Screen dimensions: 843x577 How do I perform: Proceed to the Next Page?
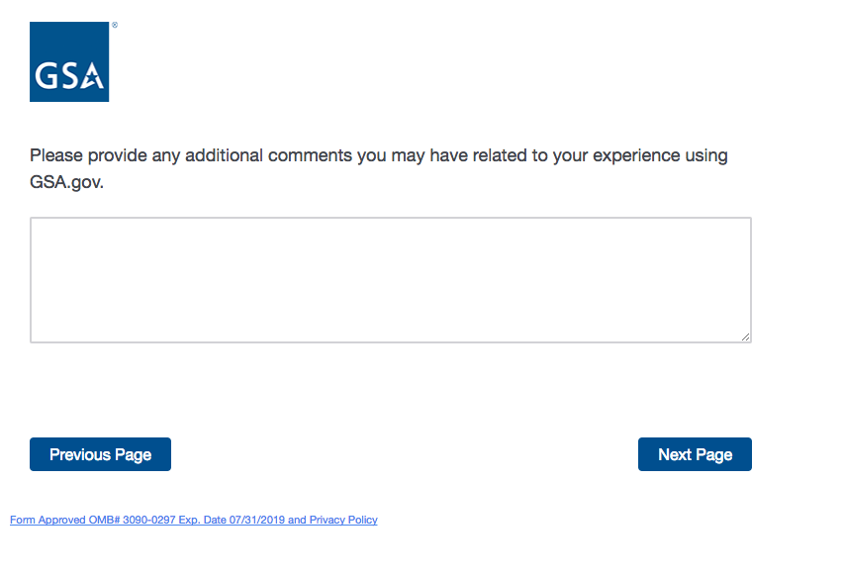pyautogui.click(x=695, y=454)
